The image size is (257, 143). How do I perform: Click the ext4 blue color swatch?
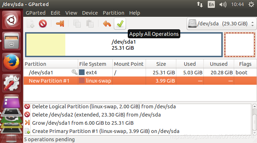click(x=82, y=72)
